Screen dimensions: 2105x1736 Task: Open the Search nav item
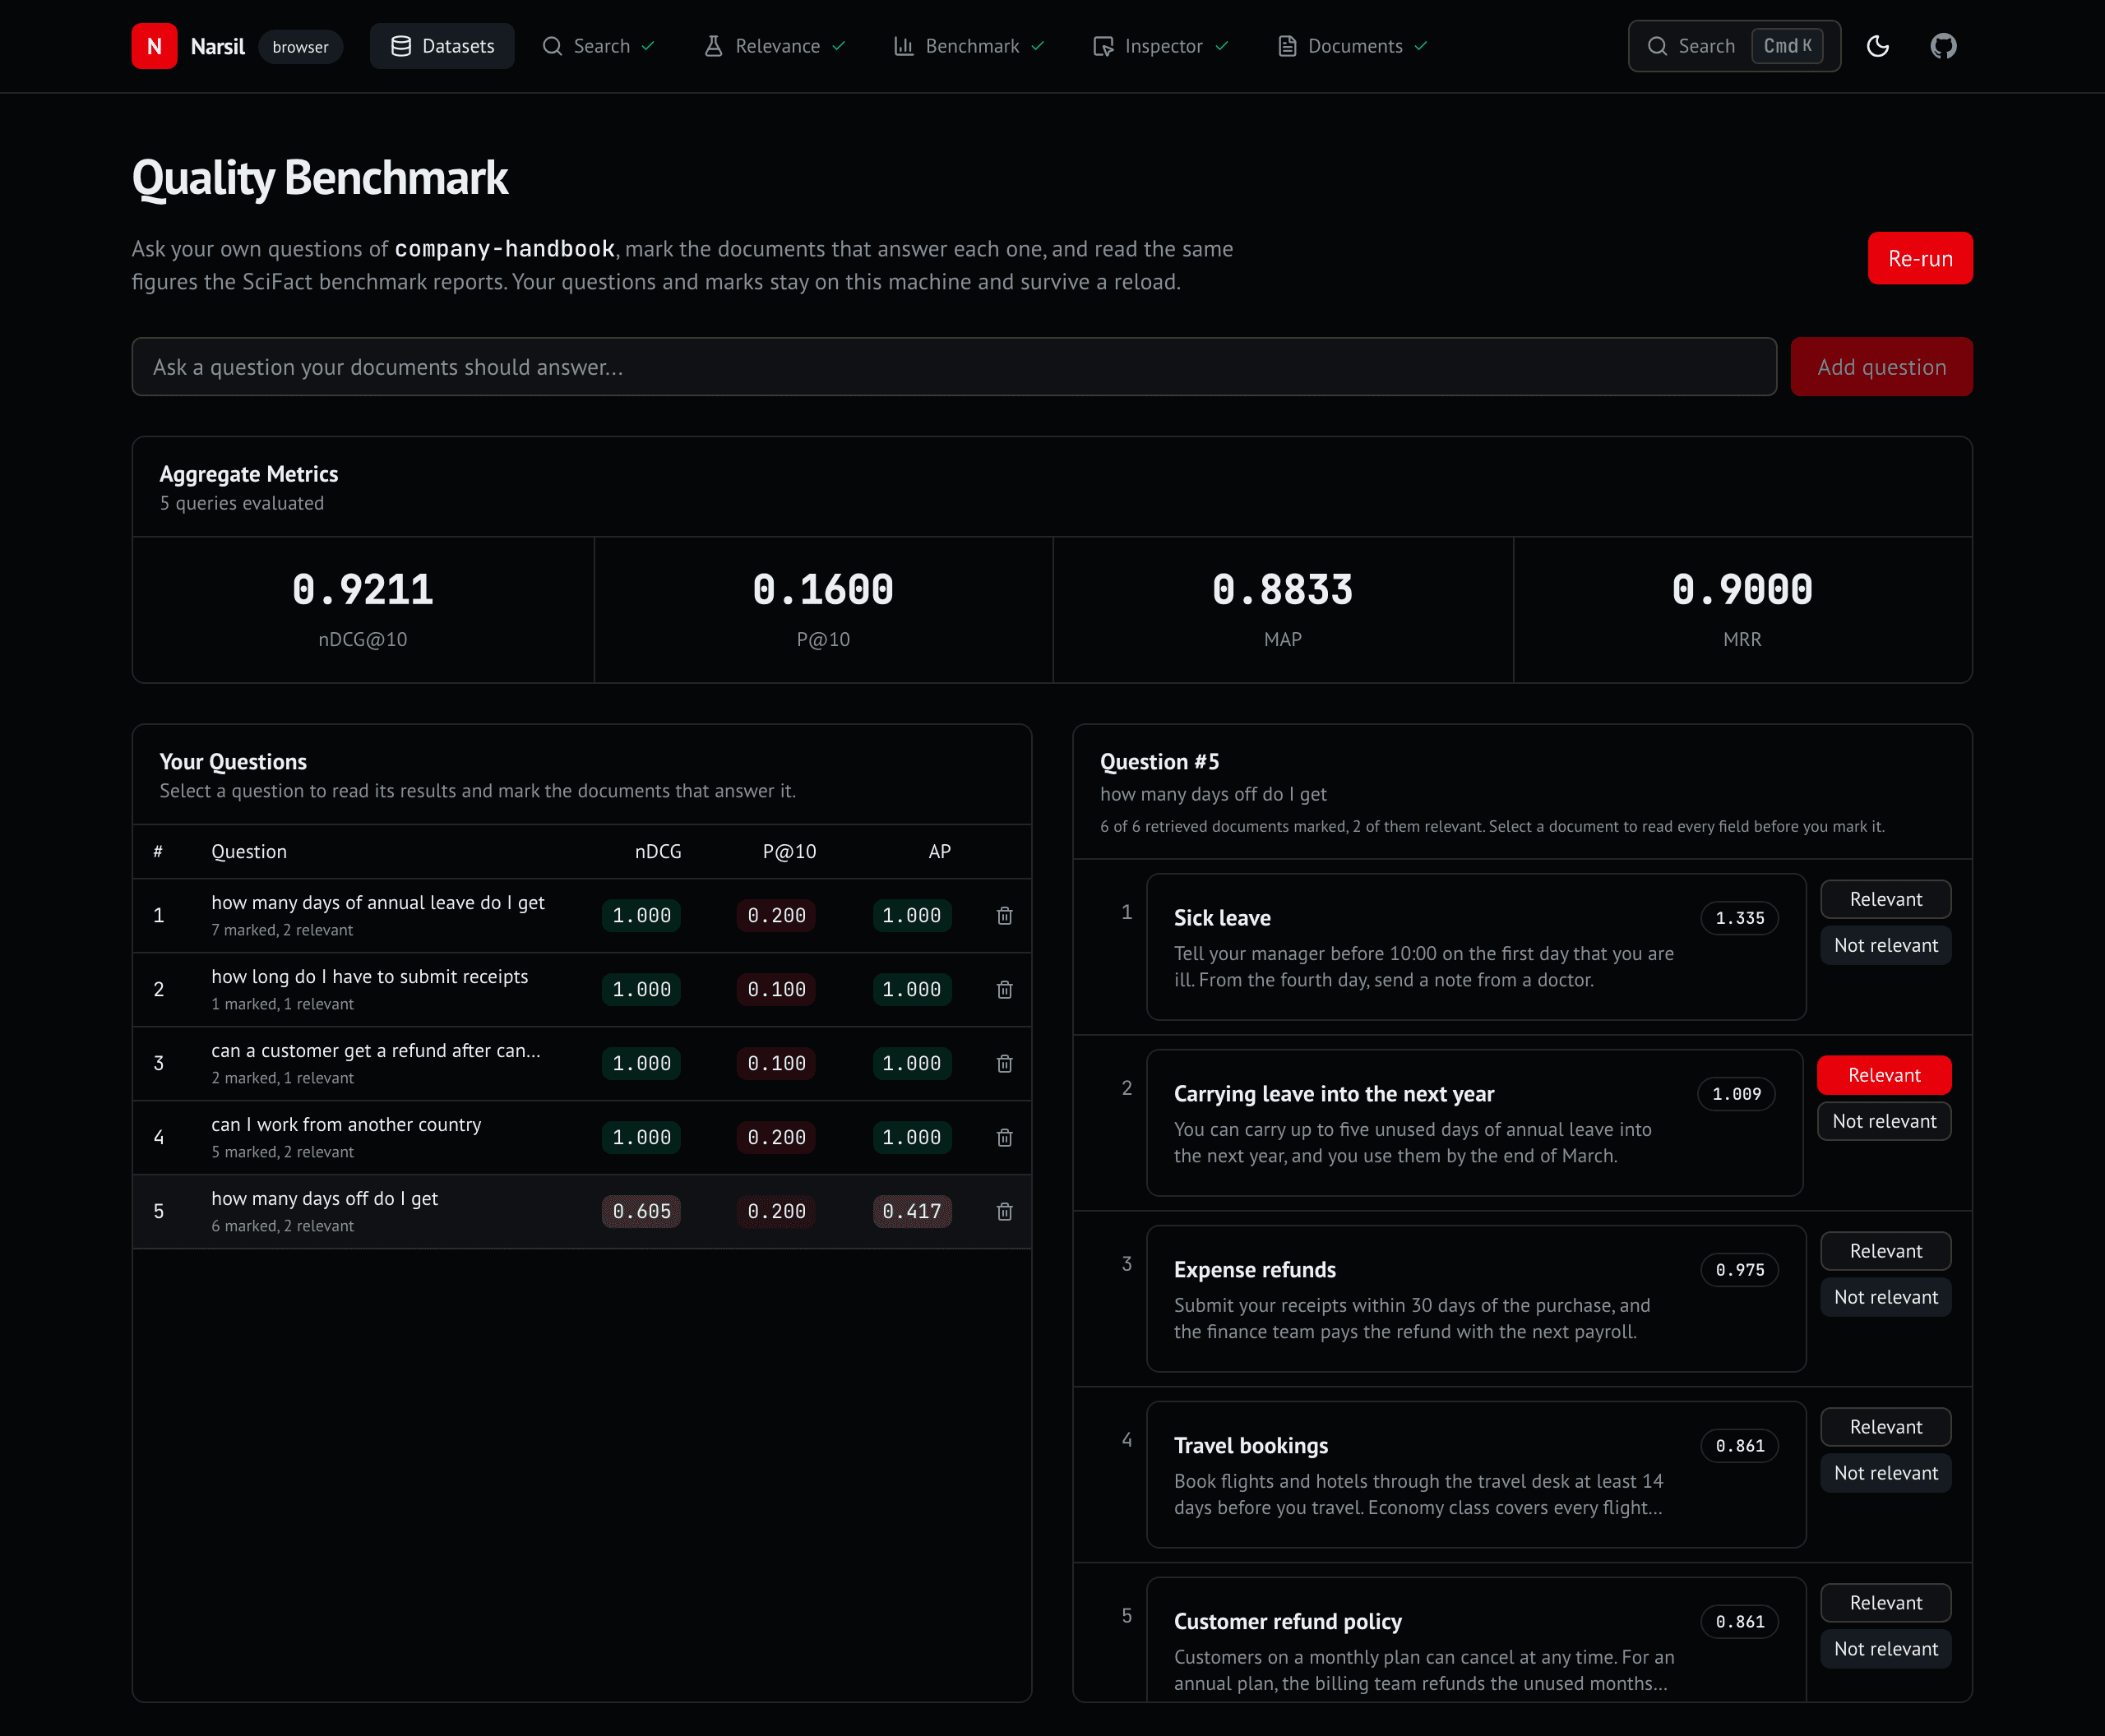599,46
